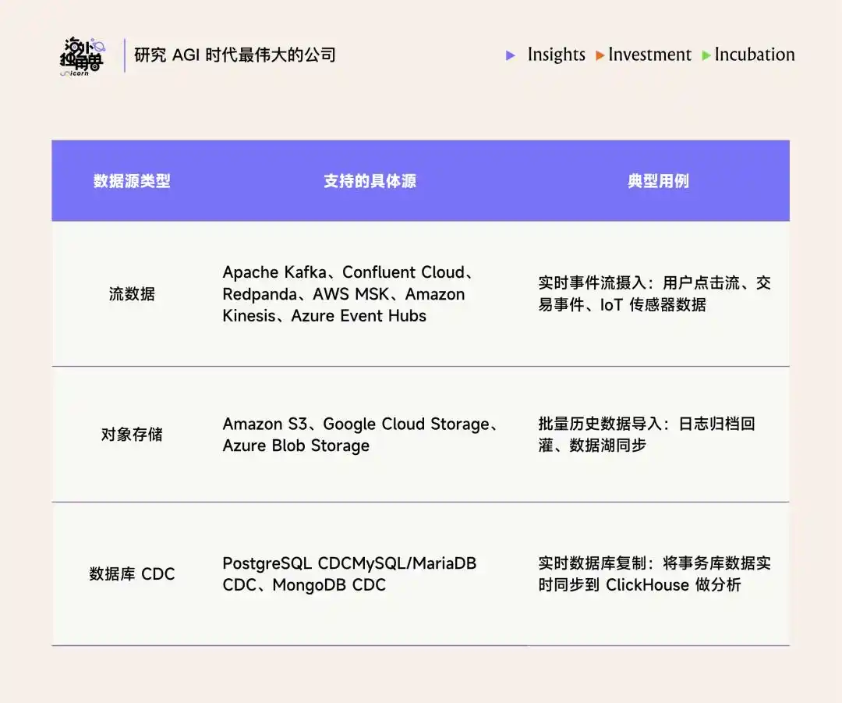Click the 数据源类型 column header
This screenshot has height=703, width=842.
click(x=132, y=181)
